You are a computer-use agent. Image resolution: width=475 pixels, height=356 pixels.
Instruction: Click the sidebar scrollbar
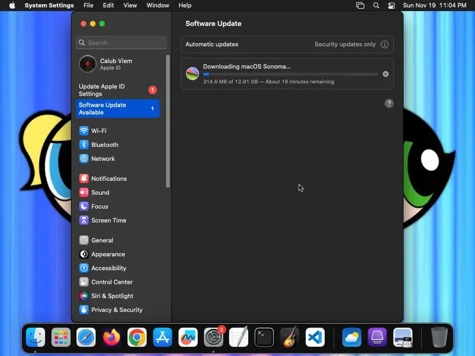pyautogui.click(x=168, y=121)
